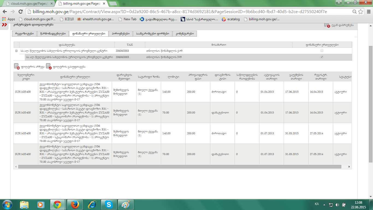Screen dimensions: 373x210
Task: Click the 'ფილტრის გასუფთავება' clear filter icon
Action: pyautogui.click(x=49, y=66)
